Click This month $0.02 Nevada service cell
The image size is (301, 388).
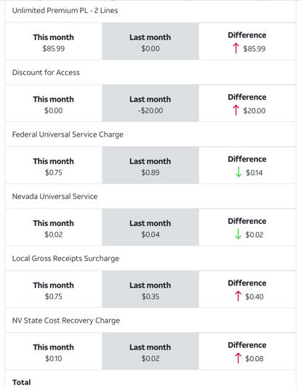54,227
